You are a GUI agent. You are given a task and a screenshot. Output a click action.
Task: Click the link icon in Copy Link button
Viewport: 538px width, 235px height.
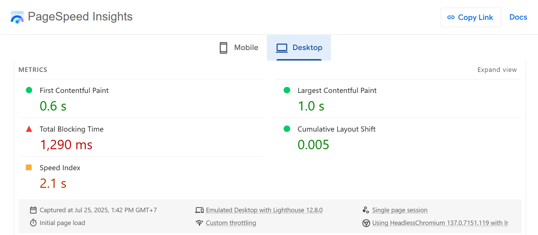point(451,17)
